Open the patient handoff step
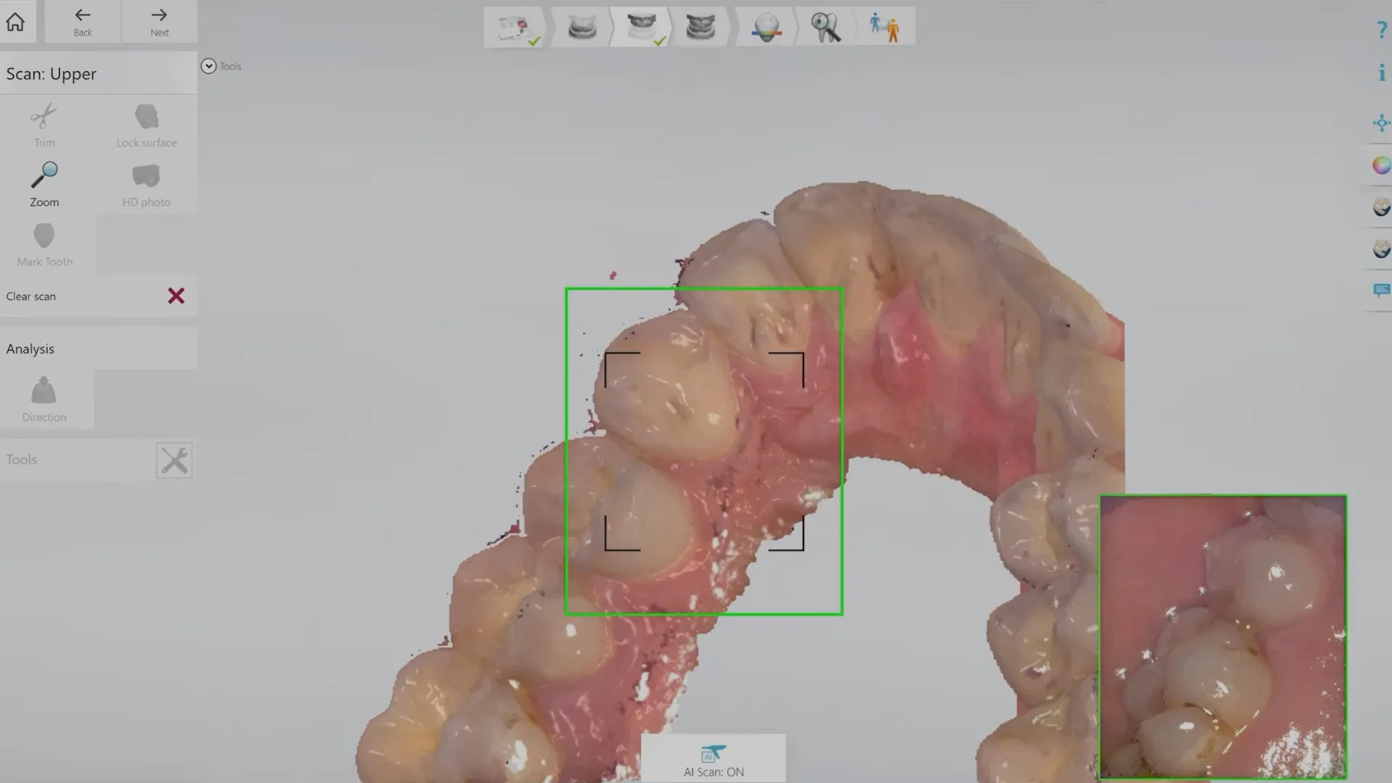This screenshot has width=1392, height=783. (x=886, y=26)
